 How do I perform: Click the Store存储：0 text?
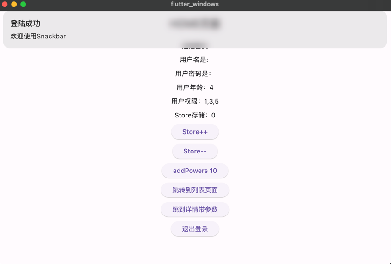pos(195,115)
